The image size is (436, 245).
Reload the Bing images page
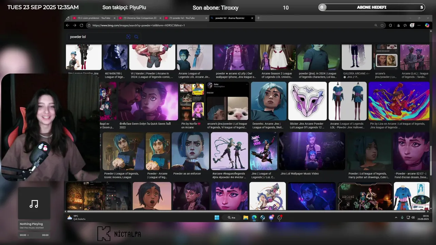[81, 25]
